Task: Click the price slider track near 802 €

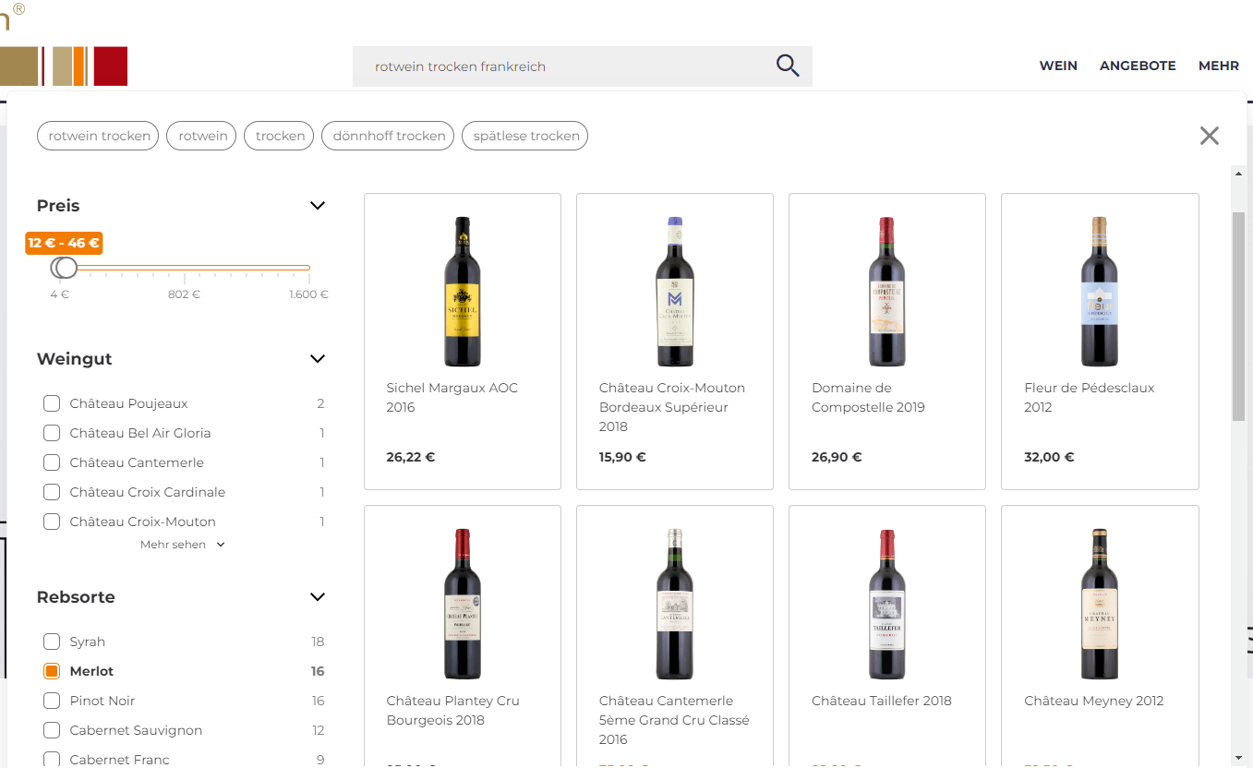Action: (184, 268)
